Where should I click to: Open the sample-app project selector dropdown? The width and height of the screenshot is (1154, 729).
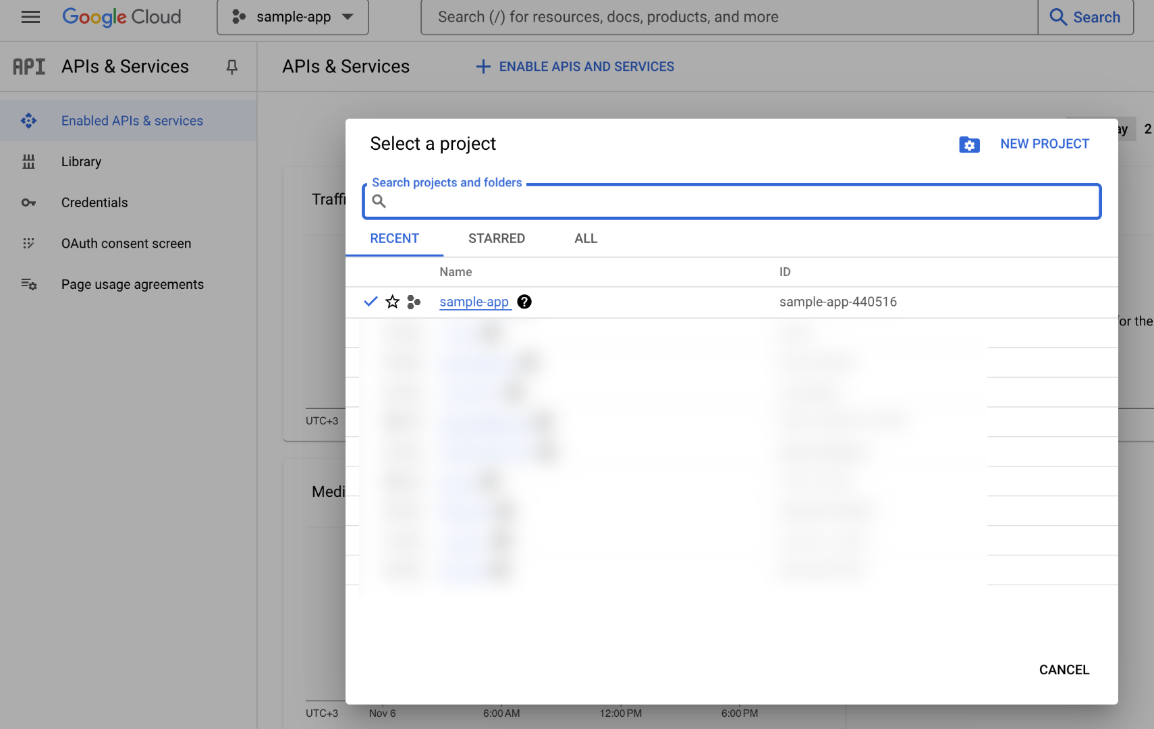pyautogui.click(x=293, y=17)
